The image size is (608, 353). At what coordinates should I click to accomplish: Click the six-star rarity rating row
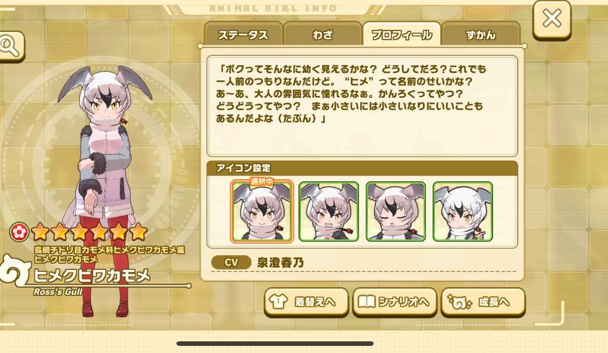(x=89, y=232)
